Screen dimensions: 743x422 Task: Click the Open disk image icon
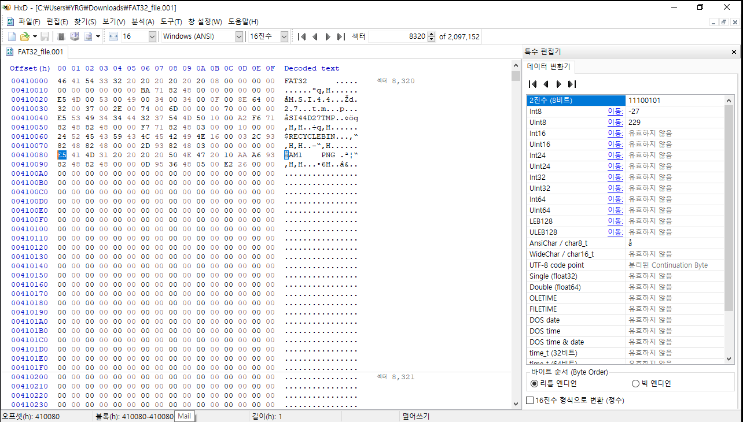click(89, 36)
